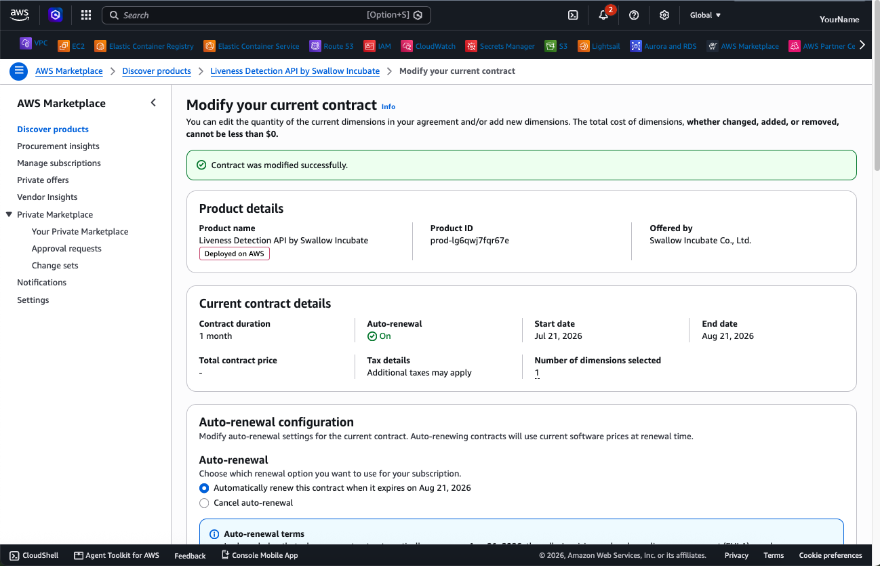Open the VPC shortcut icon
This screenshot has width=880, height=566.
(26, 43)
